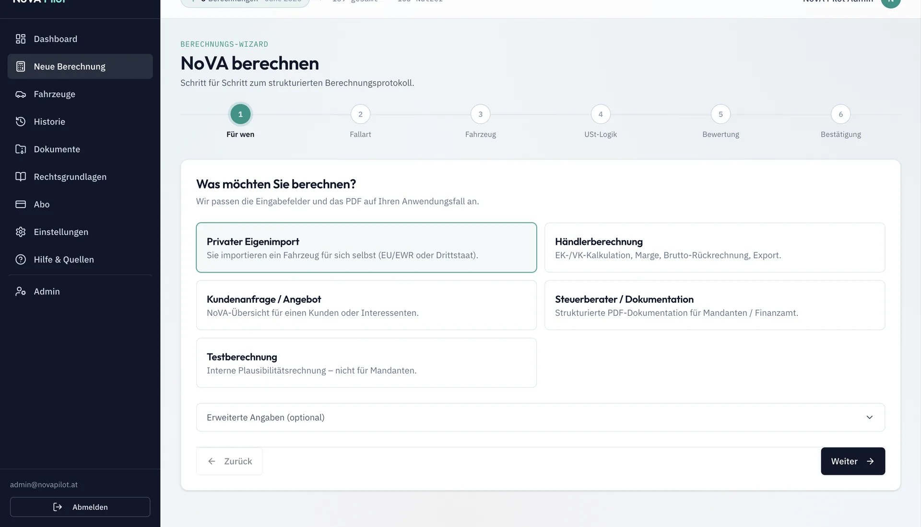
Task: Click the Abmelden button
Action: pos(80,507)
